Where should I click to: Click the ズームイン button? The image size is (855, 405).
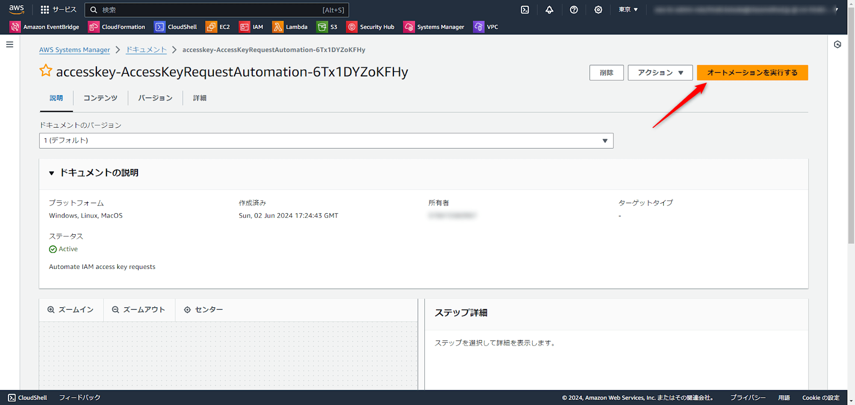[x=71, y=310]
